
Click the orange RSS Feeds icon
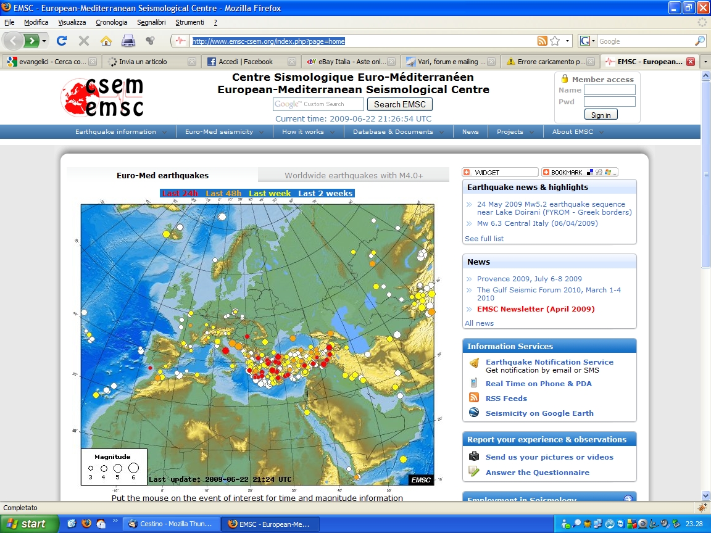474,397
